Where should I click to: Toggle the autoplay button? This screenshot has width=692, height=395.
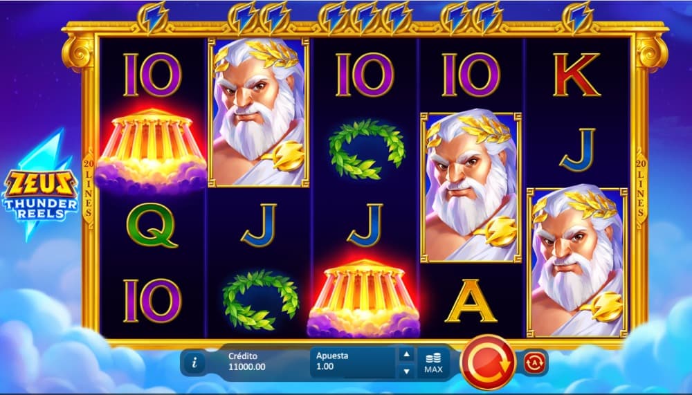coord(534,362)
